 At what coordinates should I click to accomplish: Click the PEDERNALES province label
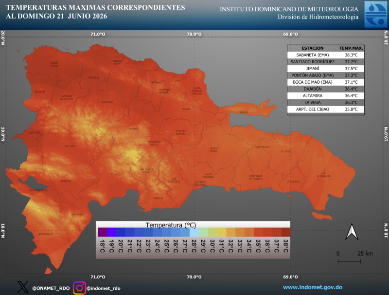click(x=46, y=234)
